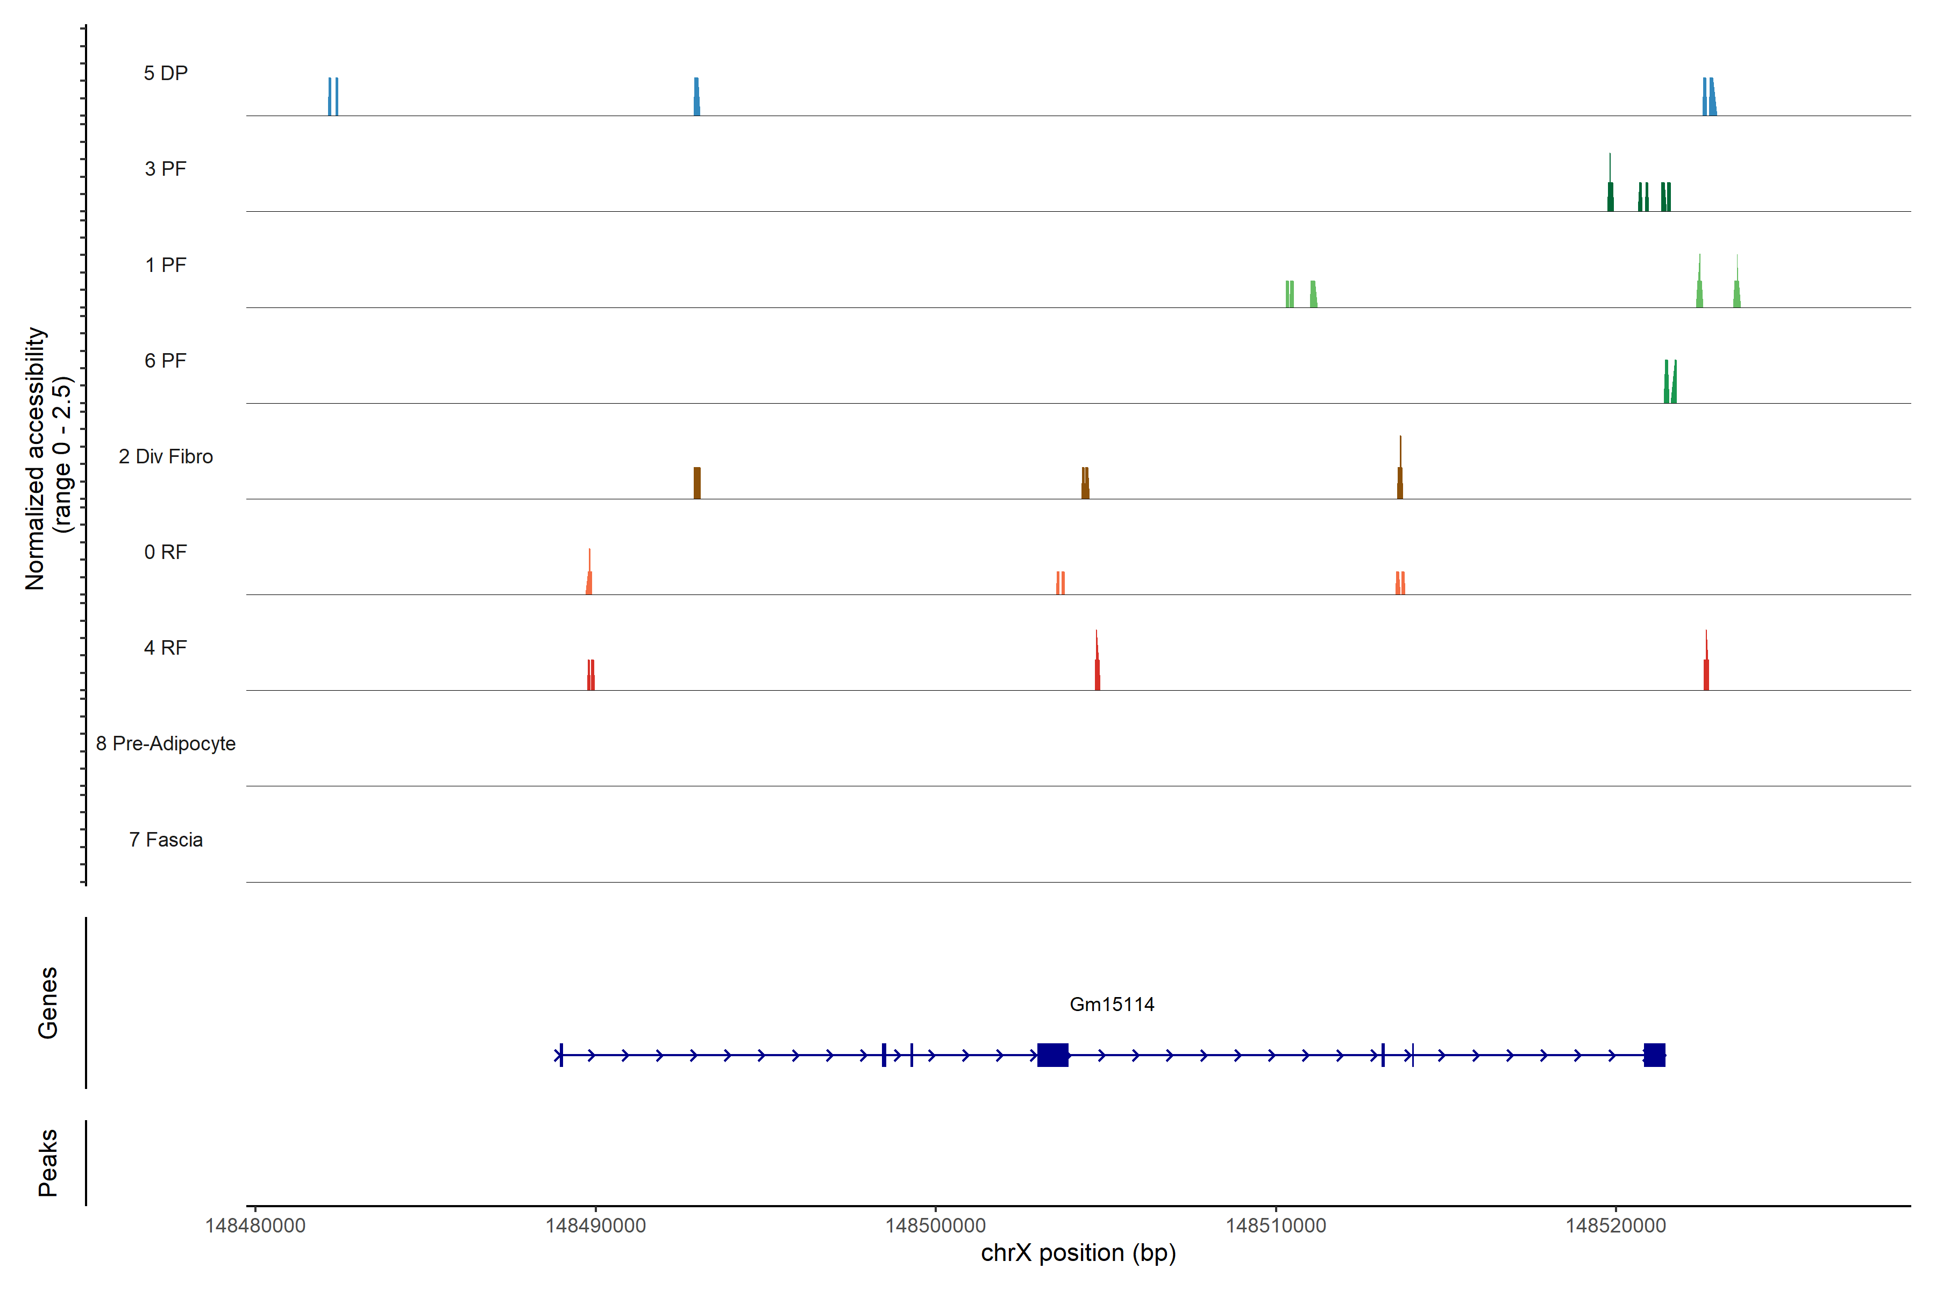
Task: Click the 0 RF track label
Action: pos(166,552)
